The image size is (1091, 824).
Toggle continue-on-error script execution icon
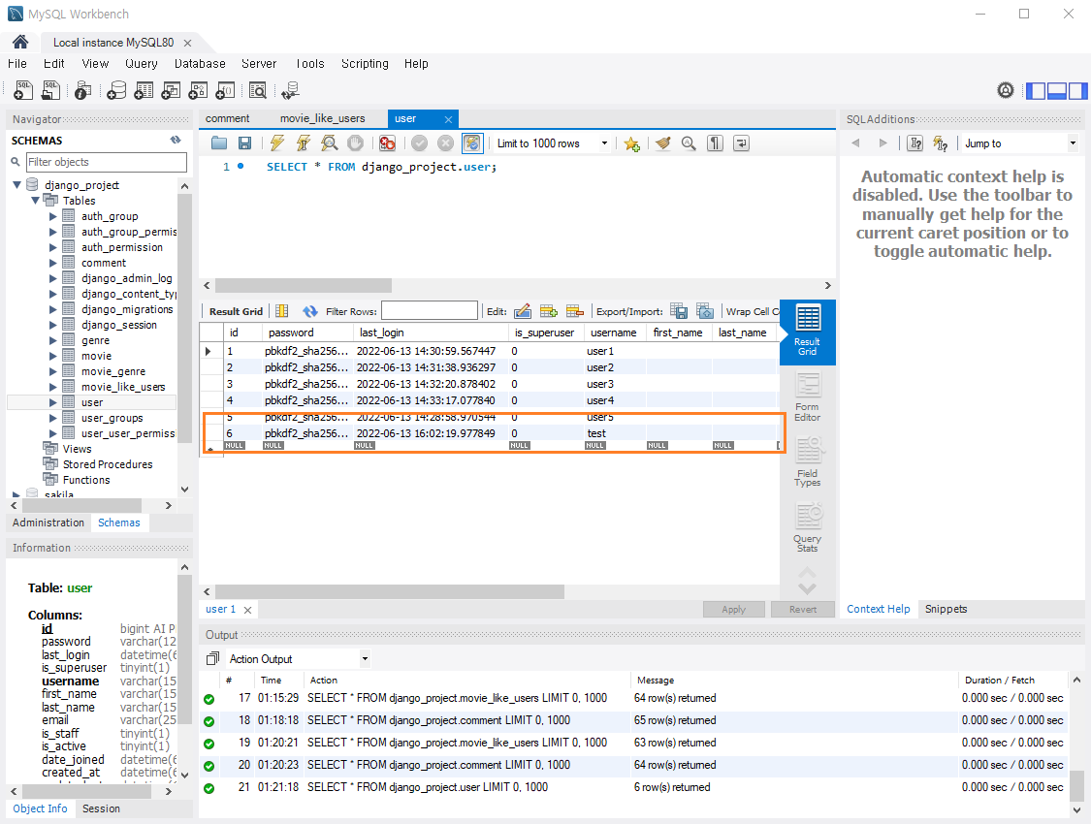click(387, 143)
